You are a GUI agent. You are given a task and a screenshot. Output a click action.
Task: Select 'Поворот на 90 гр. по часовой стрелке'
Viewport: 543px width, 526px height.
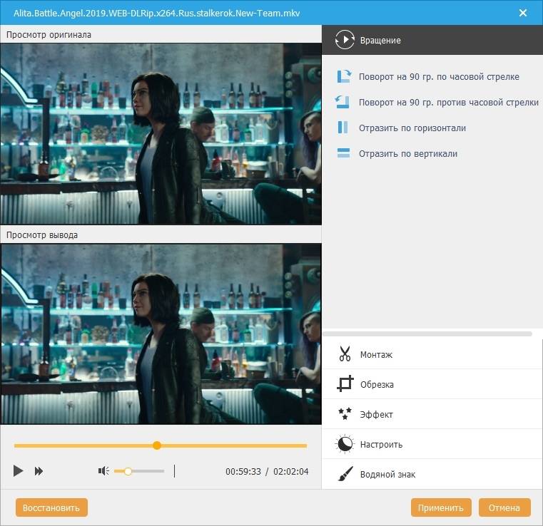(x=439, y=76)
